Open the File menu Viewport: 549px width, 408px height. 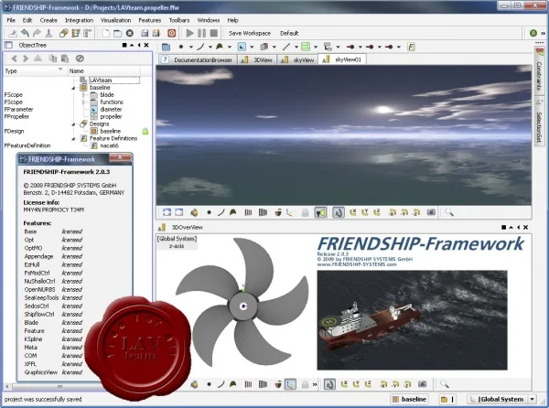click(x=11, y=20)
